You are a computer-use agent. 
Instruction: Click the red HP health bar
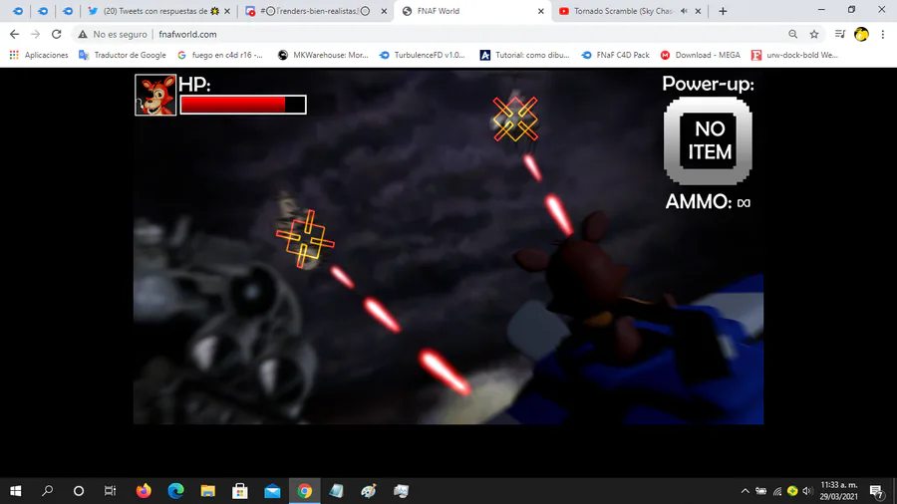point(243,105)
